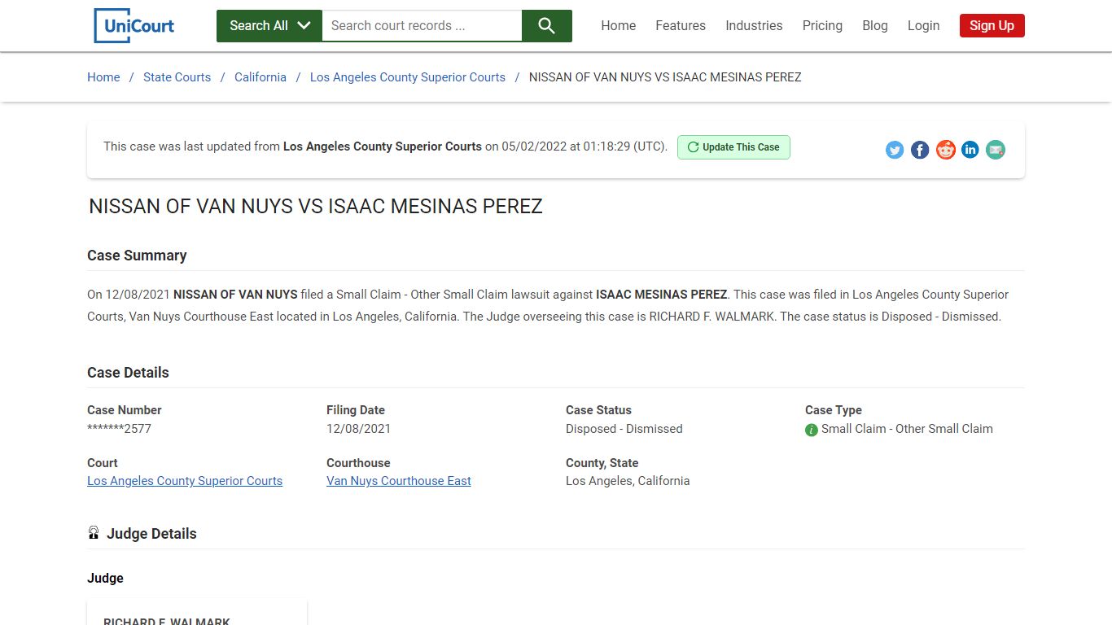
Task: Select Los Angeles, California county value
Action: pos(628,481)
